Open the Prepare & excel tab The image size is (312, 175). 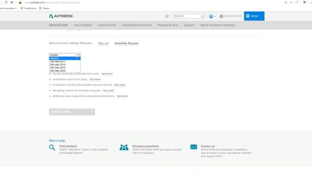pos(168,25)
